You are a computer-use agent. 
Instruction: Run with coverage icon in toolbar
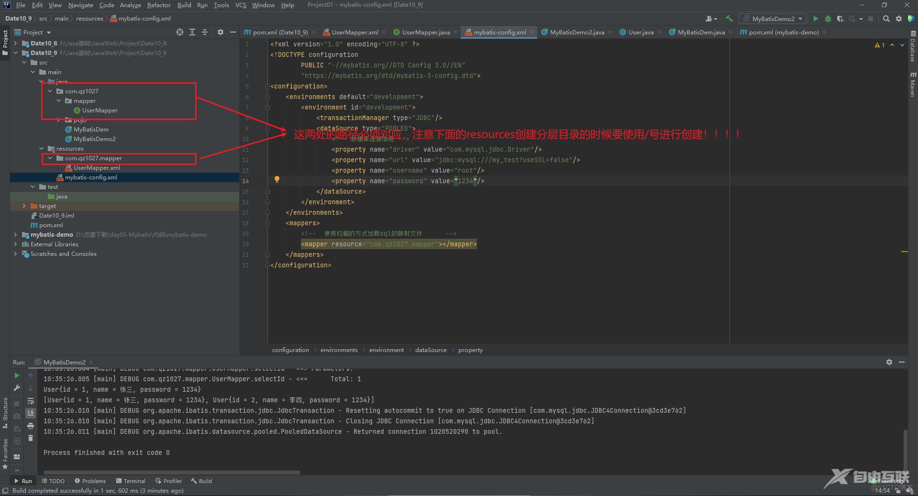pos(840,19)
